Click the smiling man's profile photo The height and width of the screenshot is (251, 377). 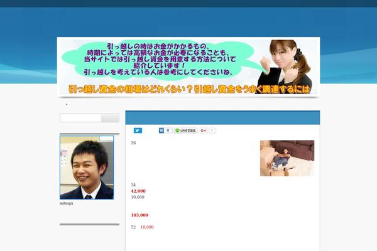(87, 168)
